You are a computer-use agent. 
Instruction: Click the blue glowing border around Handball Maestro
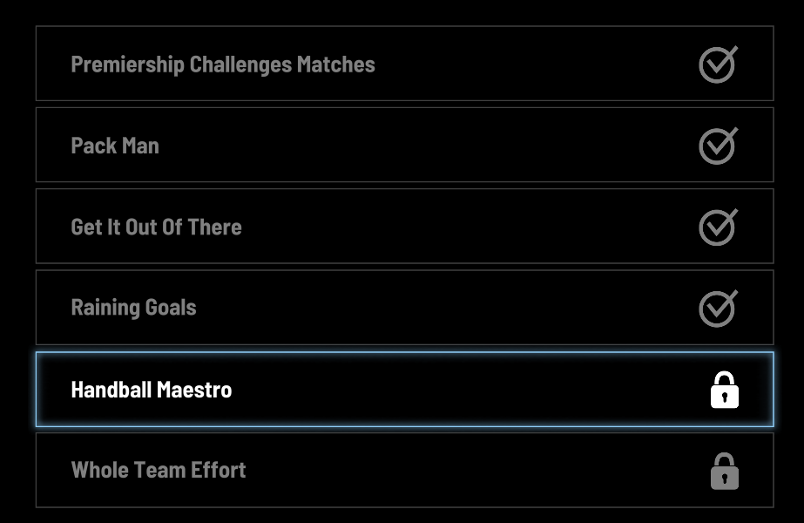(x=404, y=353)
